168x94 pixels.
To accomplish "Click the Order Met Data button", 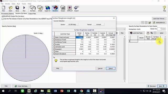I will tap(22, 86).
